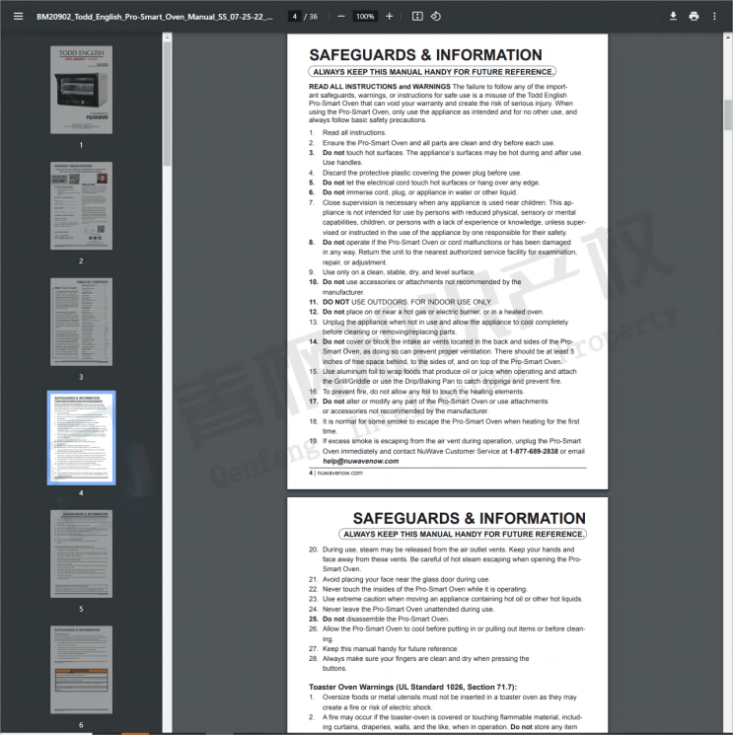Click the thumbnail sidebar scrollbar

168,104
